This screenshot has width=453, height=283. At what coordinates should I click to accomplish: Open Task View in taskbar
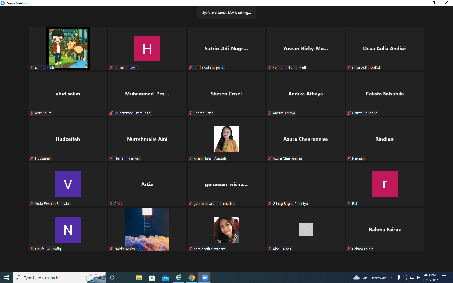click(x=125, y=278)
